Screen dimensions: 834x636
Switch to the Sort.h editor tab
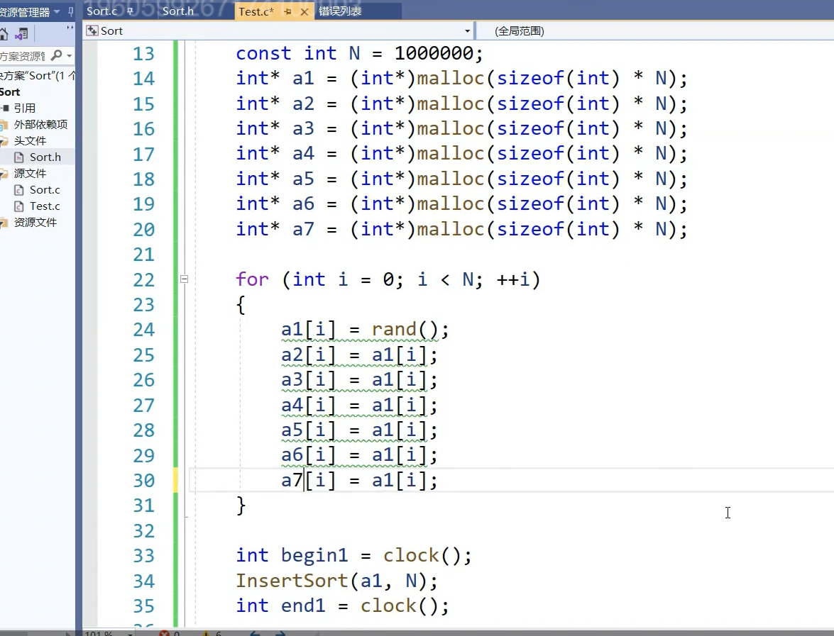tap(177, 11)
